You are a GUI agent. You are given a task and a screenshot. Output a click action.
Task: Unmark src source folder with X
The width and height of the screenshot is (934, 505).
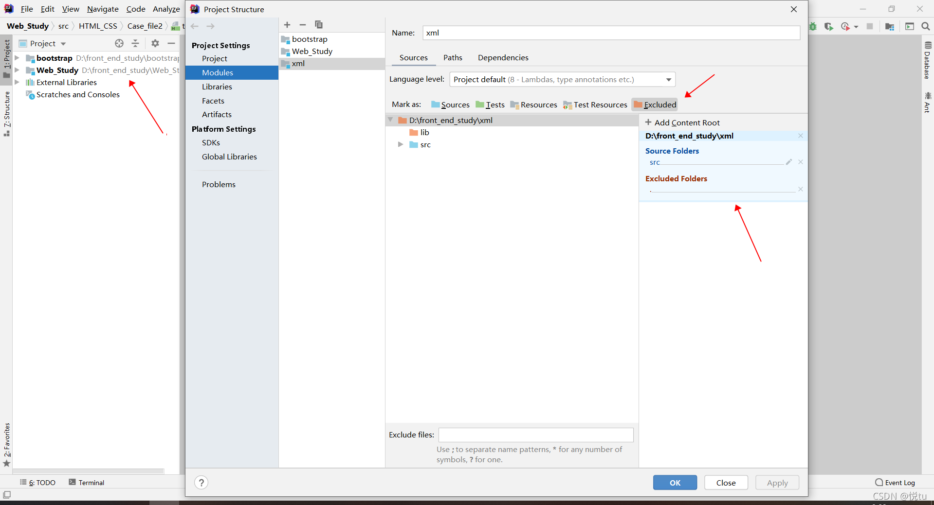[x=801, y=162]
